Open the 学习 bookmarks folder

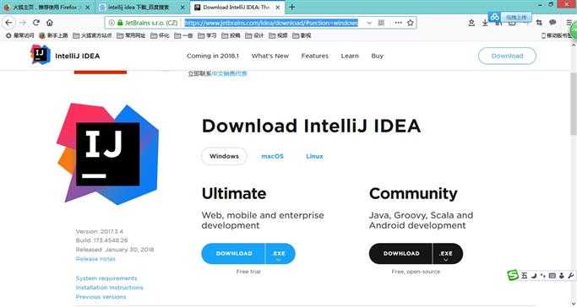pyautogui.click(x=208, y=35)
